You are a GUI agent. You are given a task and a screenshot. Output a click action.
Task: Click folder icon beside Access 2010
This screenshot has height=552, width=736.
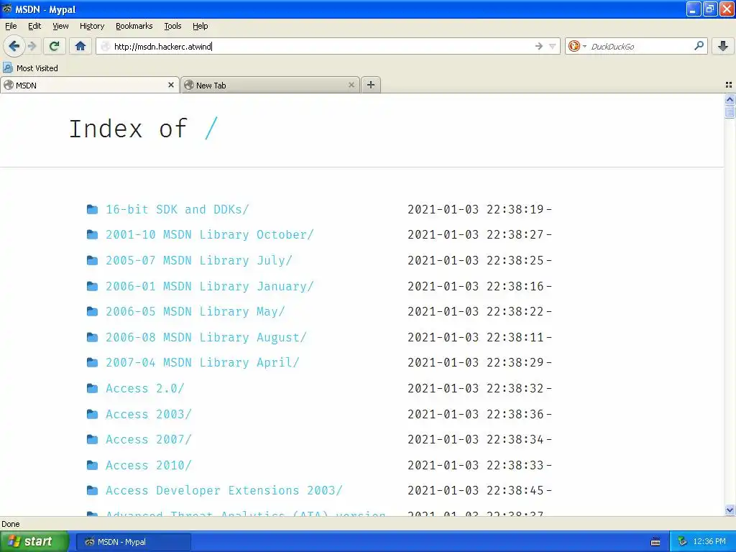(93, 466)
